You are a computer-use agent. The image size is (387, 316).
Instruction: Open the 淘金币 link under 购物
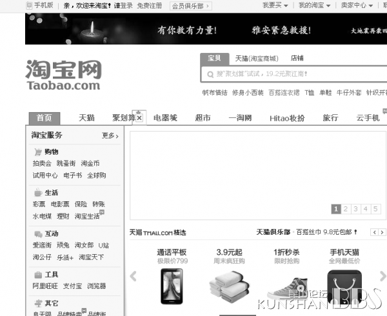click(x=90, y=163)
